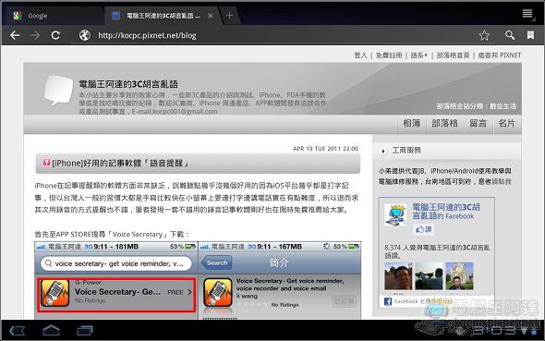Click the Facebook page avatar in the sidebar
545x341 pixels.
[x=395, y=214]
